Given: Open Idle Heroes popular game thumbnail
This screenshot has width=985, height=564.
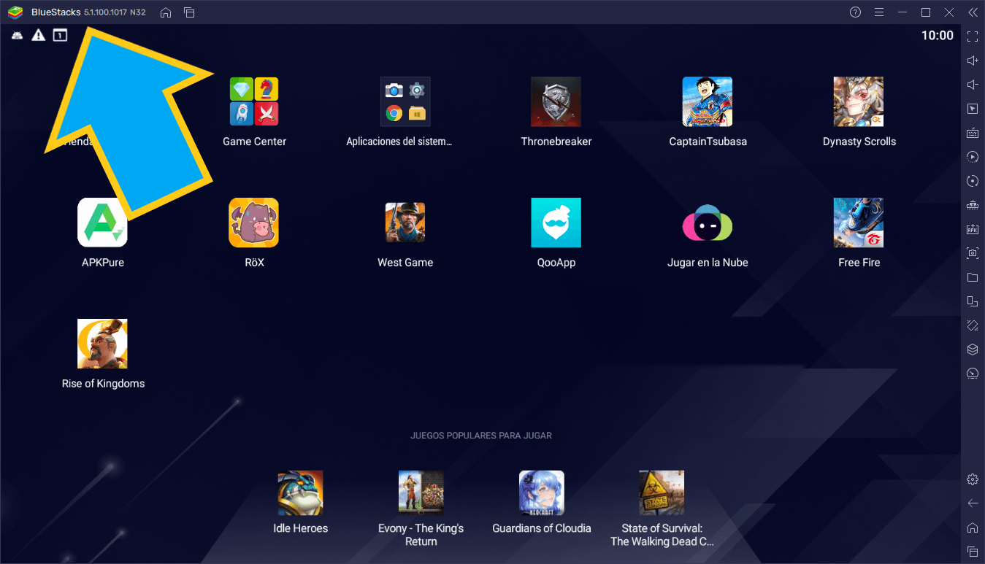Looking at the screenshot, I should pyautogui.click(x=300, y=493).
